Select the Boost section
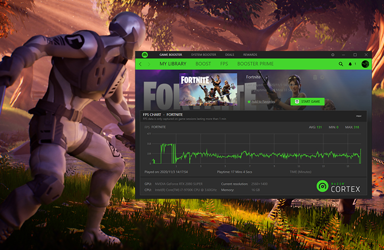The height and width of the screenshot is (250, 384). [x=203, y=64]
